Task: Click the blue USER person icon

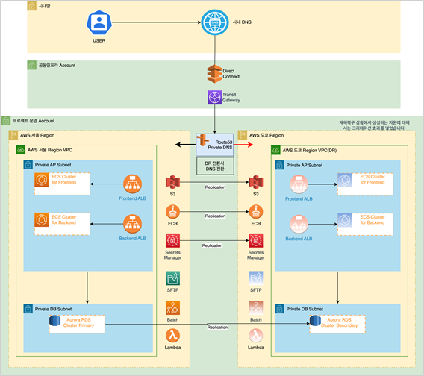Action: (99, 22)
